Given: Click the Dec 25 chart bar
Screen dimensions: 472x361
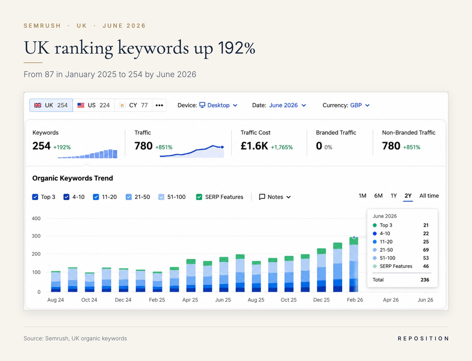Looking at the screenshot, I should pyautogui.click(x=321, y=270).
